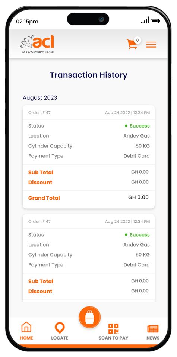Viewport: 177px width, 357px height.
Task: Open the first Order #147 card header
Action: point(89,113)
